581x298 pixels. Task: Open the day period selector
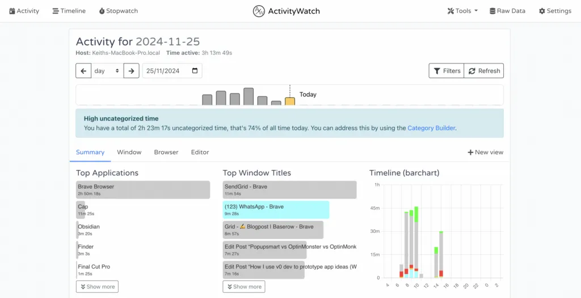click(x=107, y=71)
